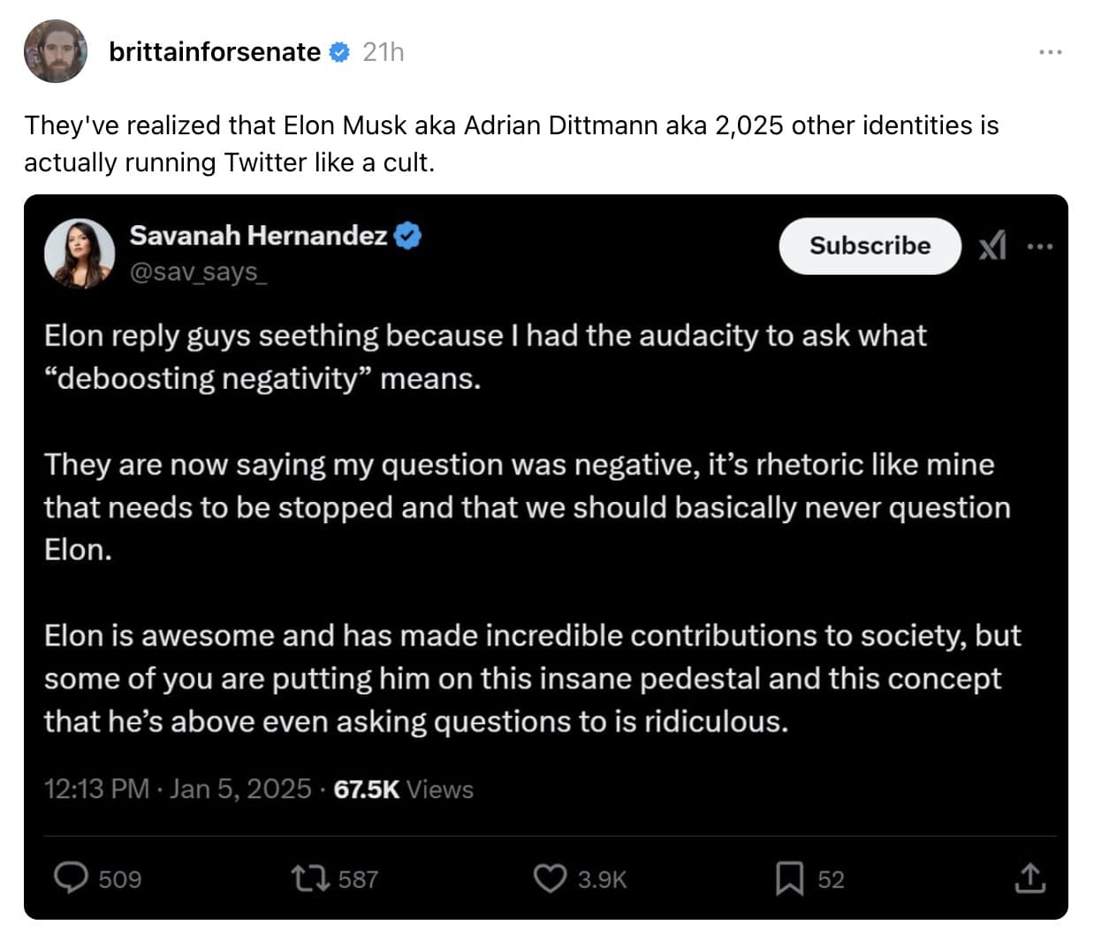1094x940 pixels.
Task: Expand the embedded tweet's more options menu
Action: [1040, 246]
